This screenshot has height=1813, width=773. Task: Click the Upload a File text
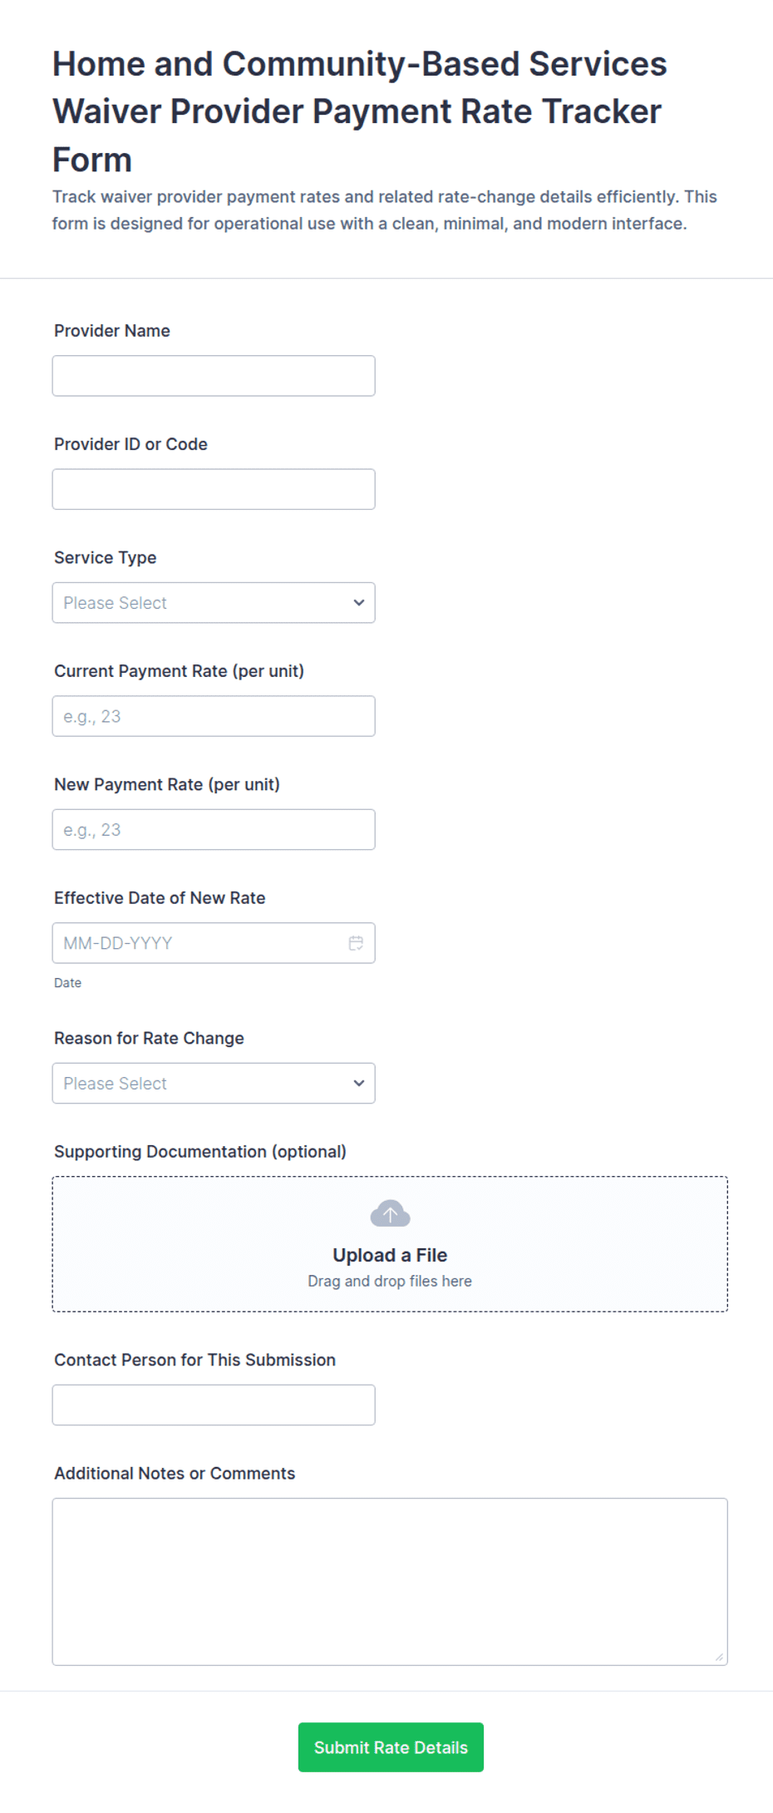coord(390,1255)
